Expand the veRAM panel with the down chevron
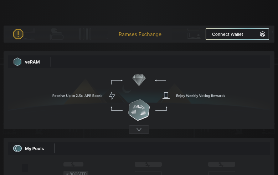 [139, 130]
